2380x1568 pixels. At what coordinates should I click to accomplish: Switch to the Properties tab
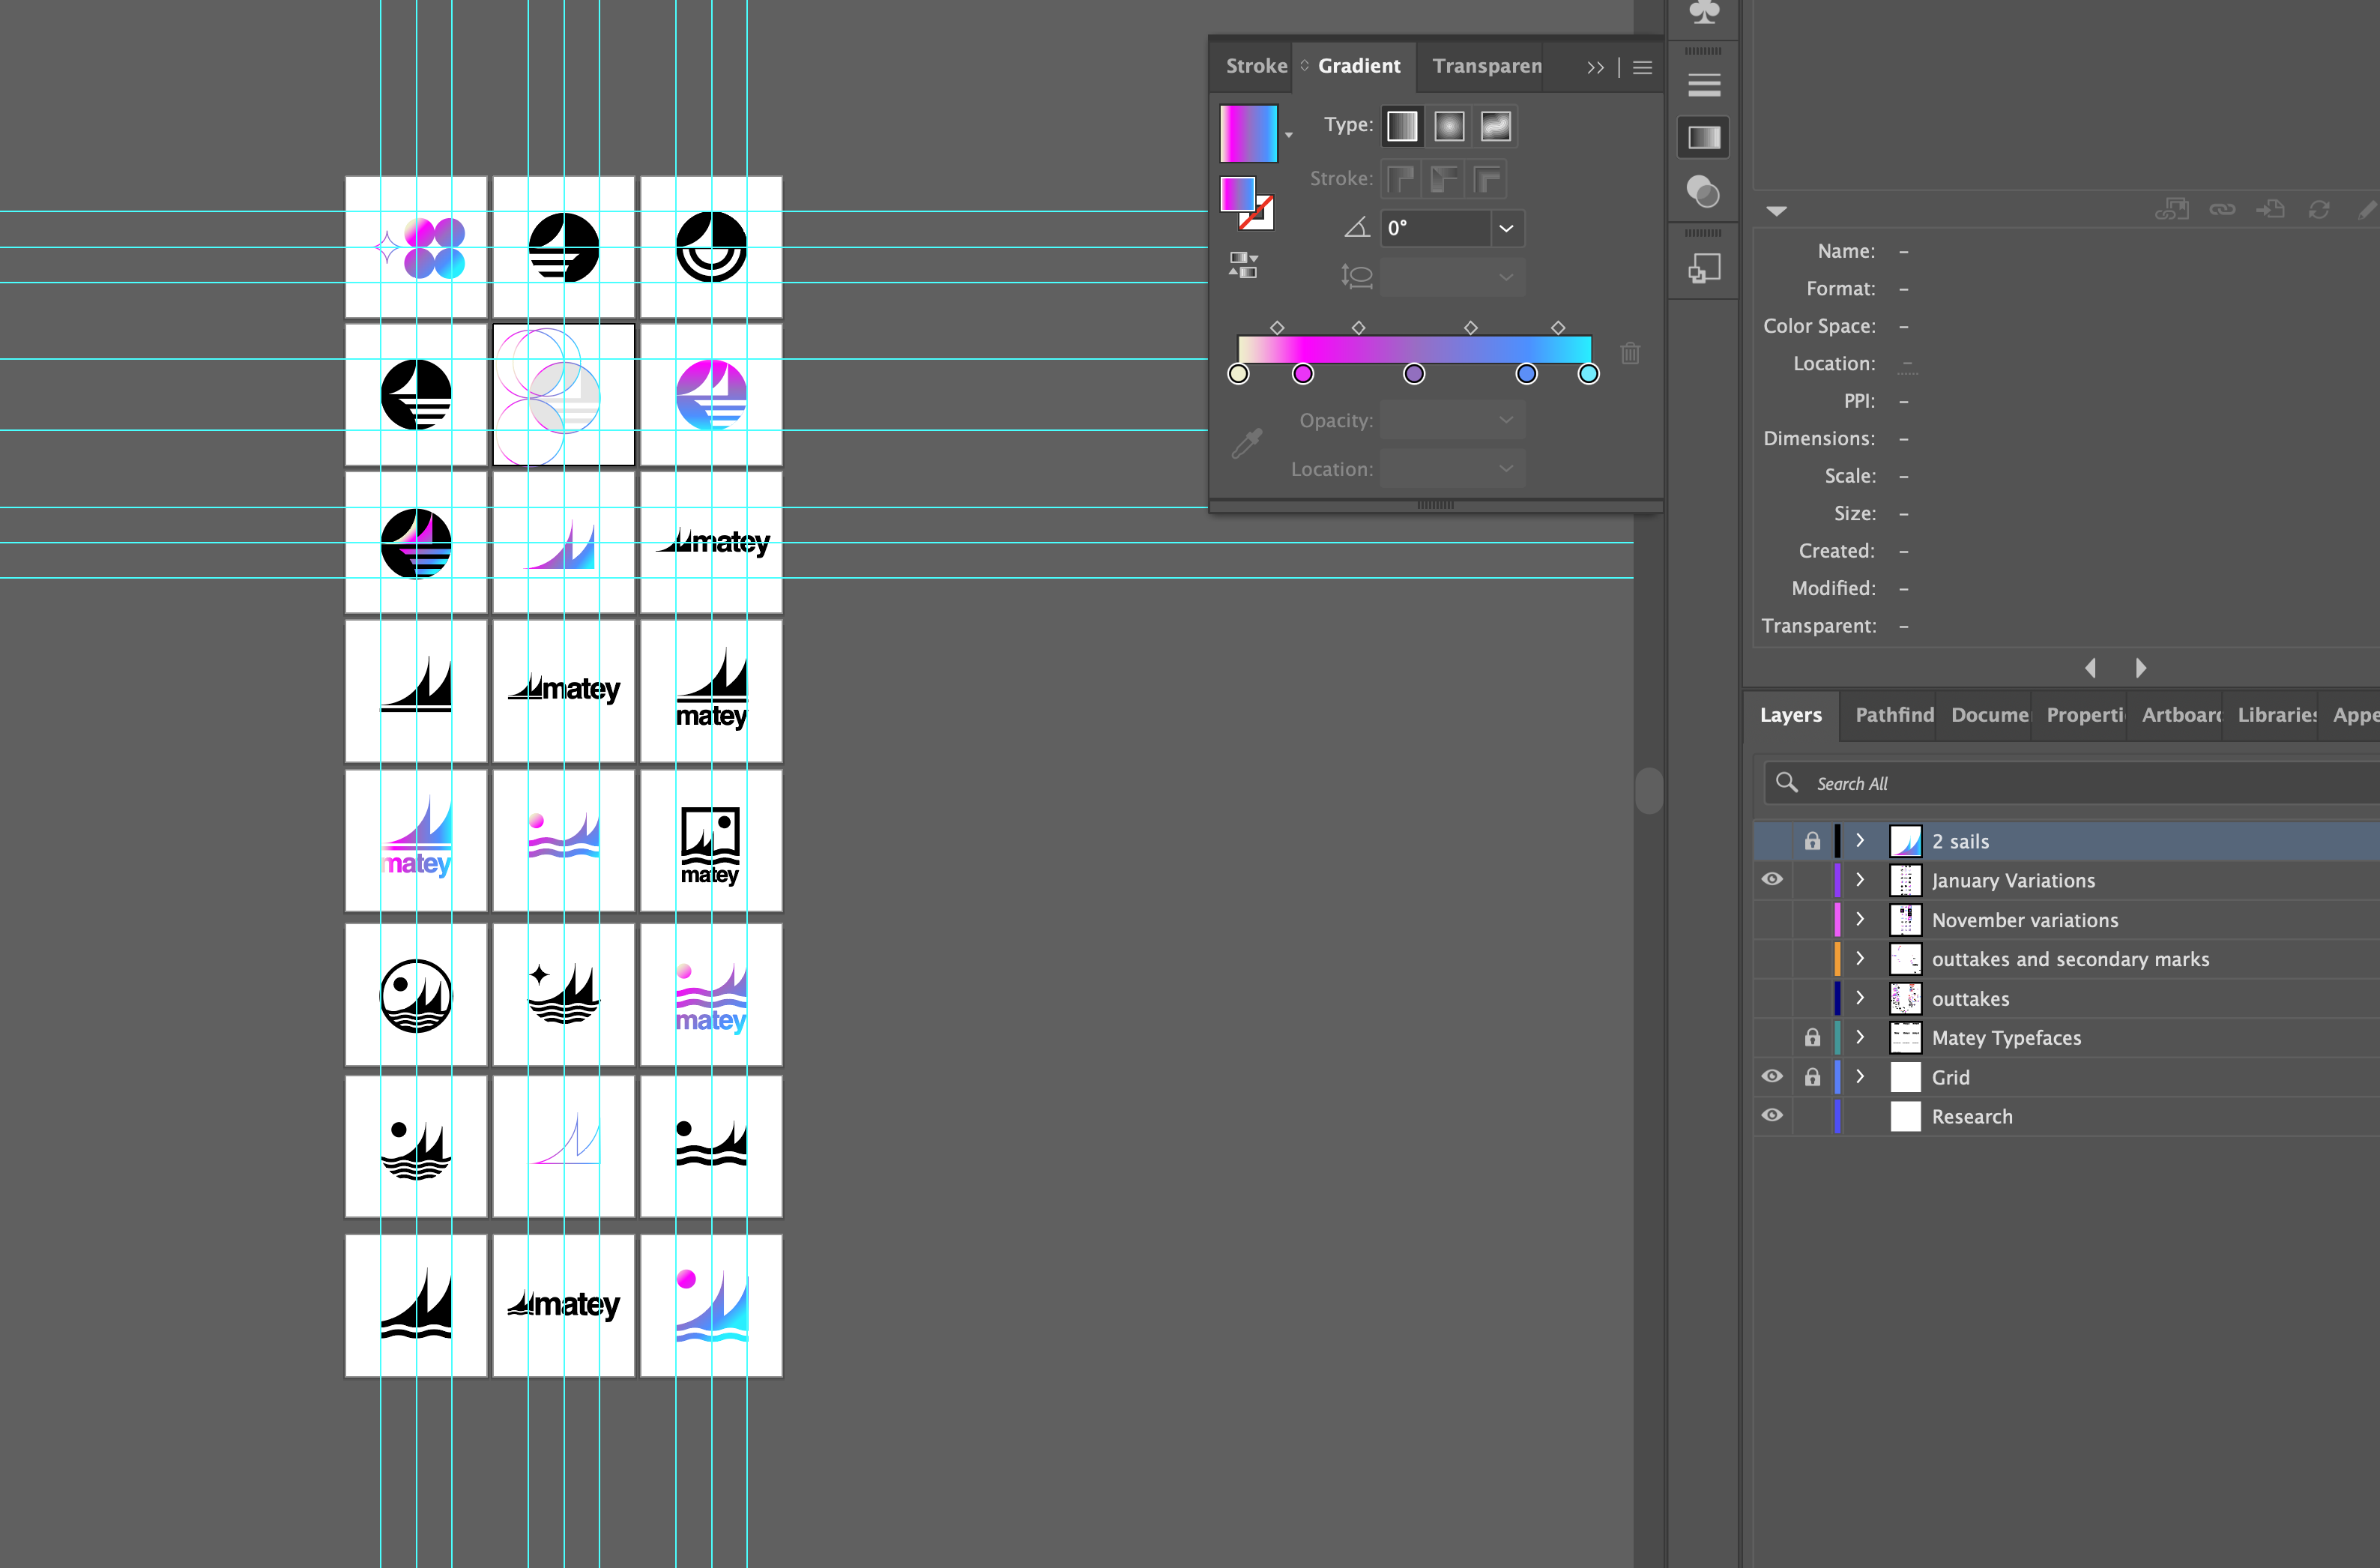(x=2085, y=715)
